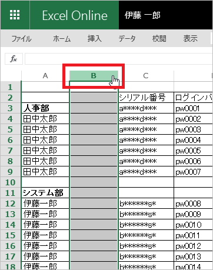The image size is (213, 270).
Task: Click 伊藤一郎 in row 12
Action: pyautogui.click(x=45, y=204)
